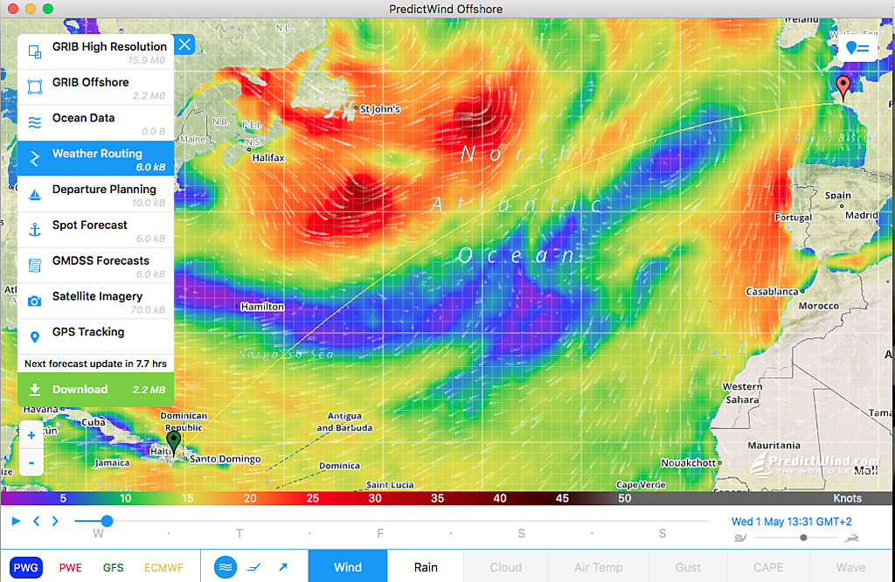Switch to the Air Temp tab
Screen dimensions: 895x582
[598, 566]
